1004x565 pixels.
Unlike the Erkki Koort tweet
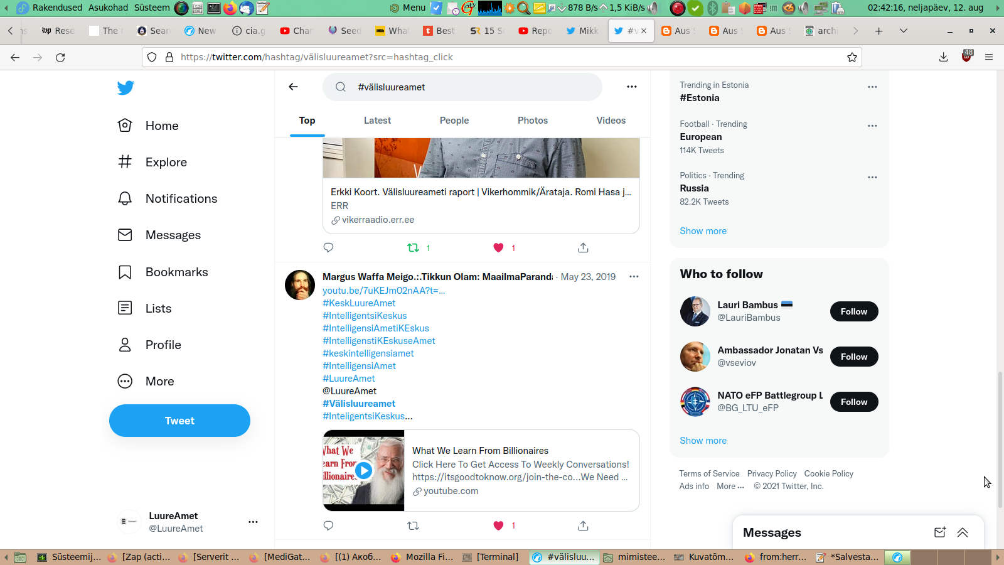498,247
